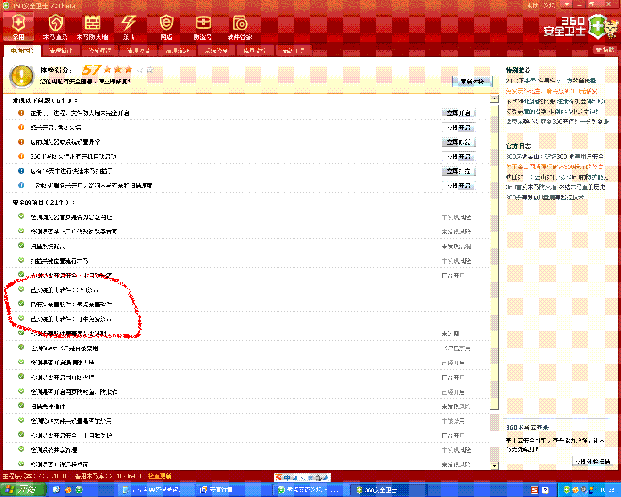Click the scroll down arrow of results list

[494, 466]
